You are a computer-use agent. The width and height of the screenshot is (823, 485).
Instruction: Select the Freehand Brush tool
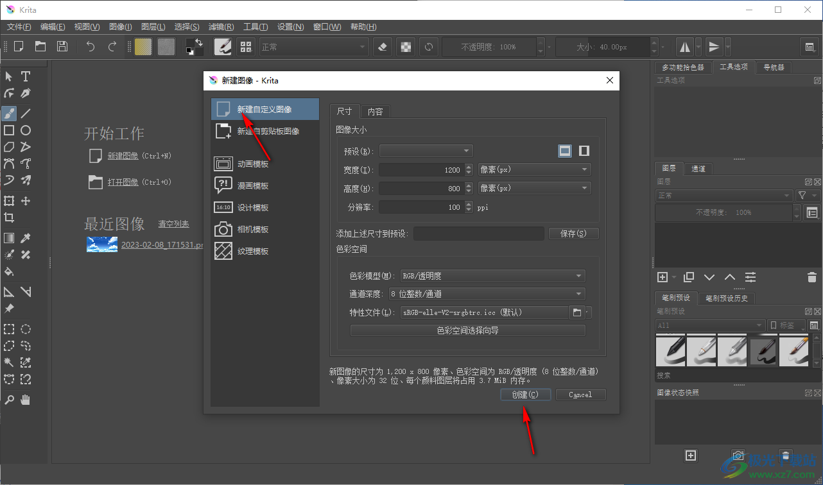pos(9,114)
